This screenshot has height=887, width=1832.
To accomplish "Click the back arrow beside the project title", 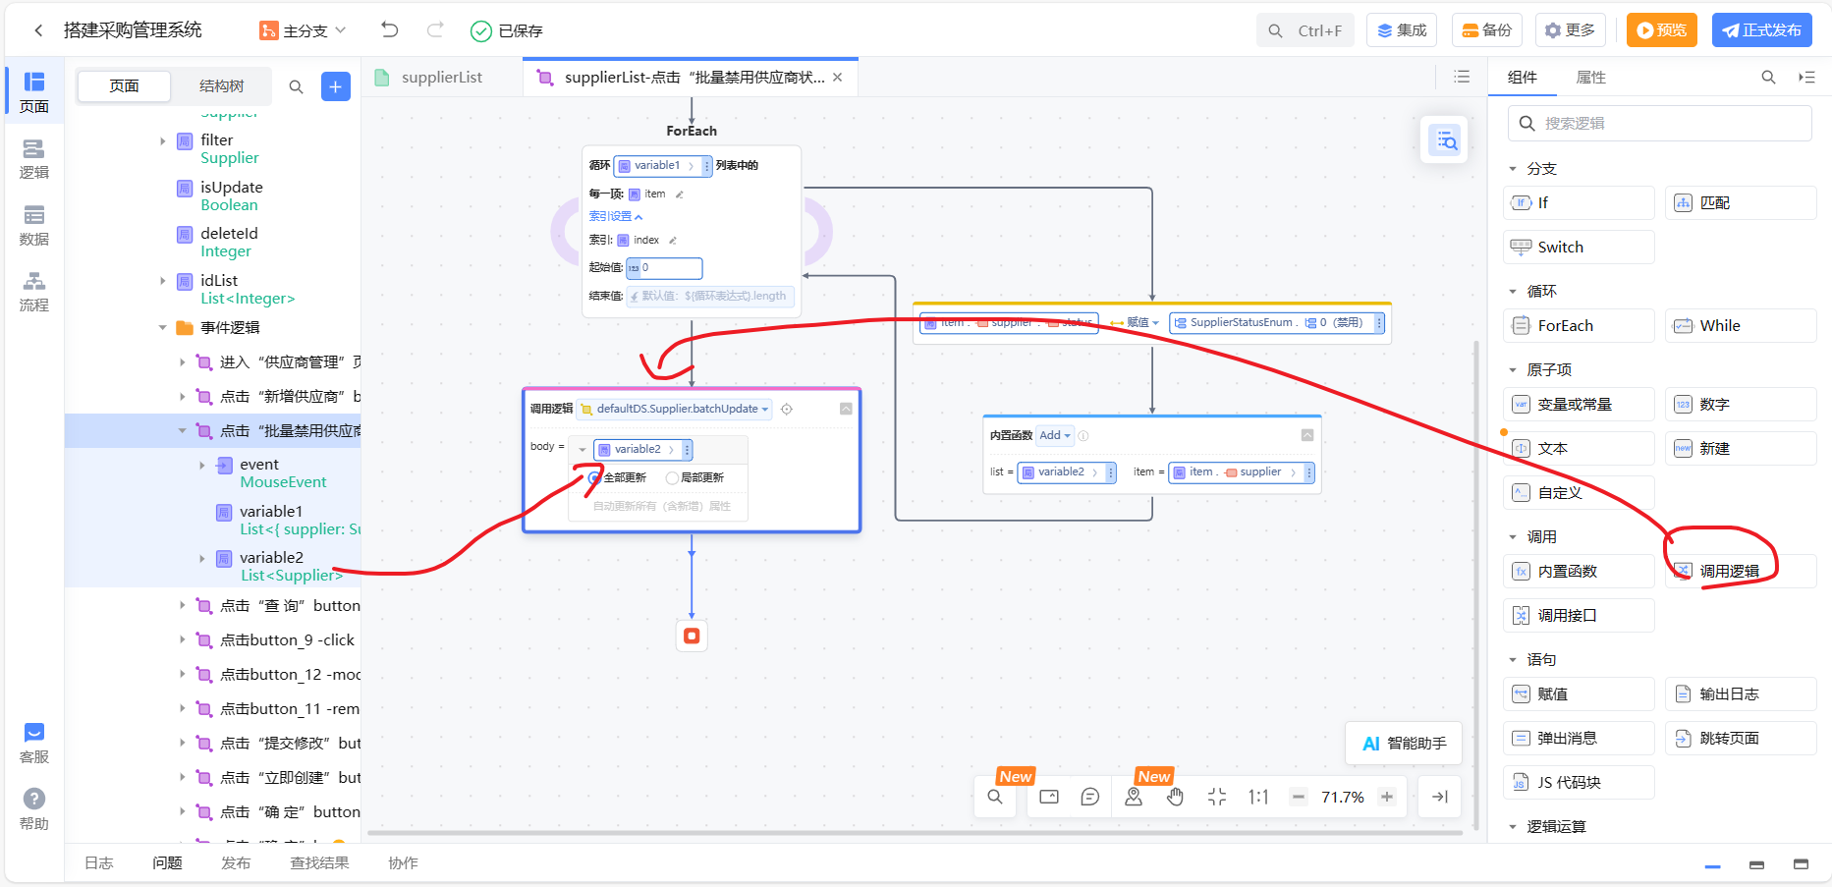I will tap(38, 30).
